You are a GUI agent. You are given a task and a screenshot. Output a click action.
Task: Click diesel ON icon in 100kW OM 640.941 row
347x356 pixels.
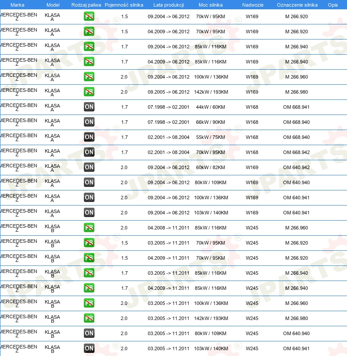coord(89,198)
